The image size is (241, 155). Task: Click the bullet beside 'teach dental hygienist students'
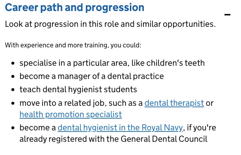tap(13, 90)
